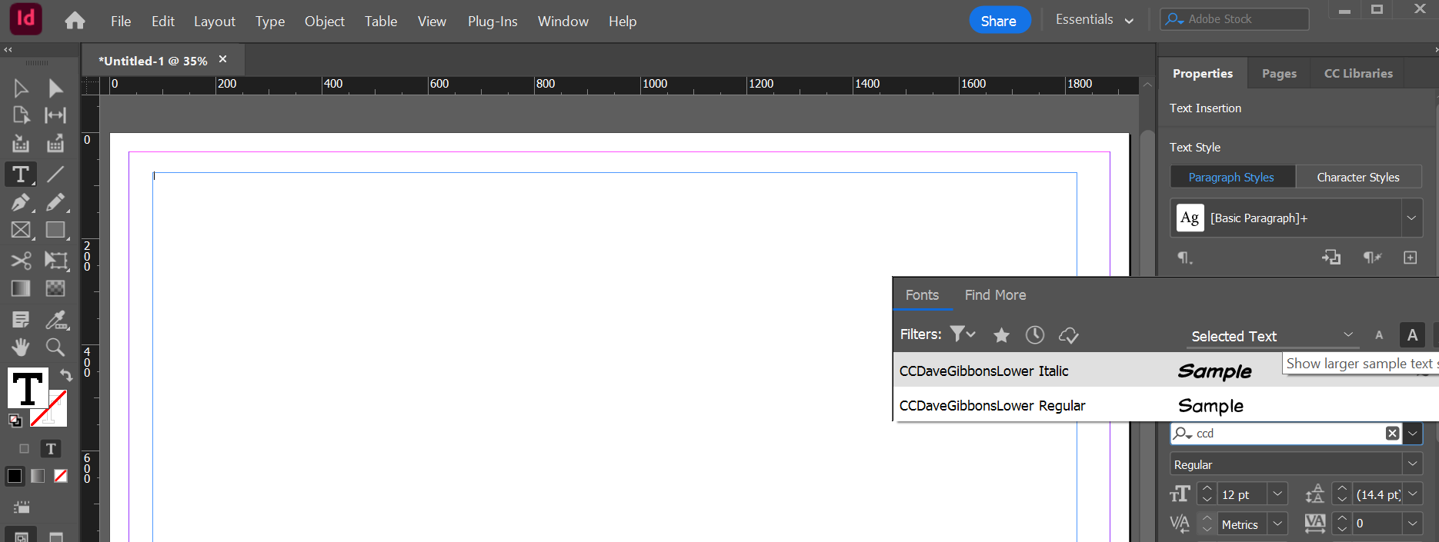Screen dimensions: 1439x542
Task: Click the black Apply Color swatch
Action: (x=15, y=476)
